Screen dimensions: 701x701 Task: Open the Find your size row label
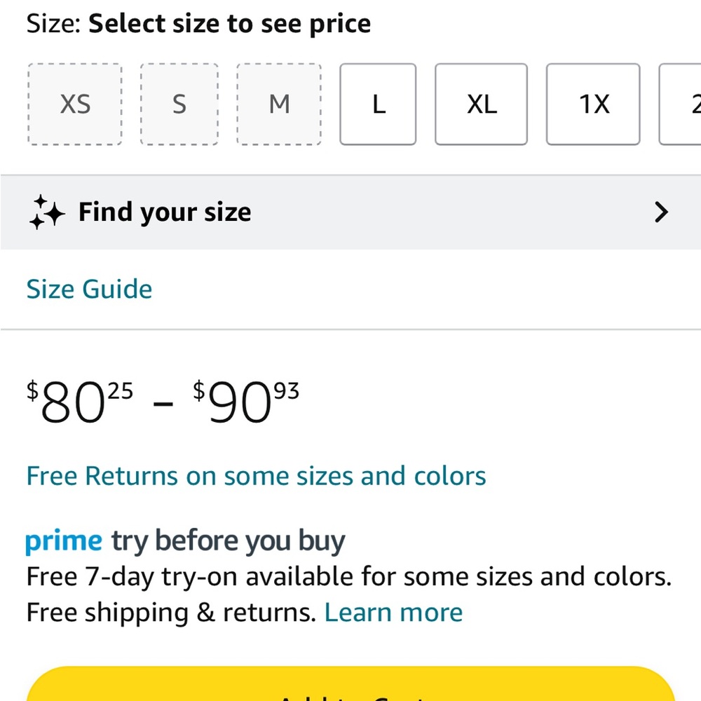(165, 212)
